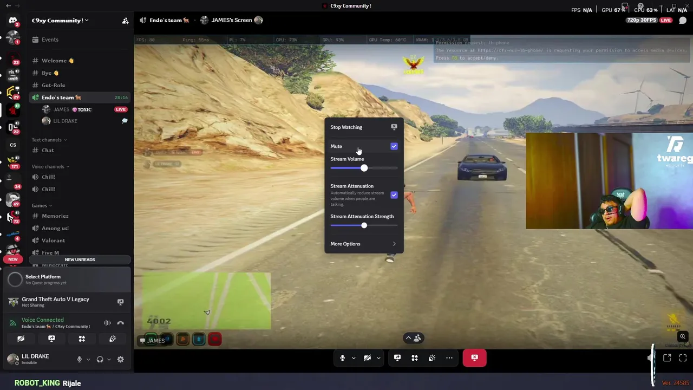The image size is (693, 390).
Task: Adjust the Stream Volume slider
Action: click(364, 168)
